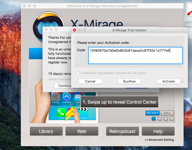Expand the chevron next to Activate
The width and height of the screenshot is (192, 150).
(182, 82)
